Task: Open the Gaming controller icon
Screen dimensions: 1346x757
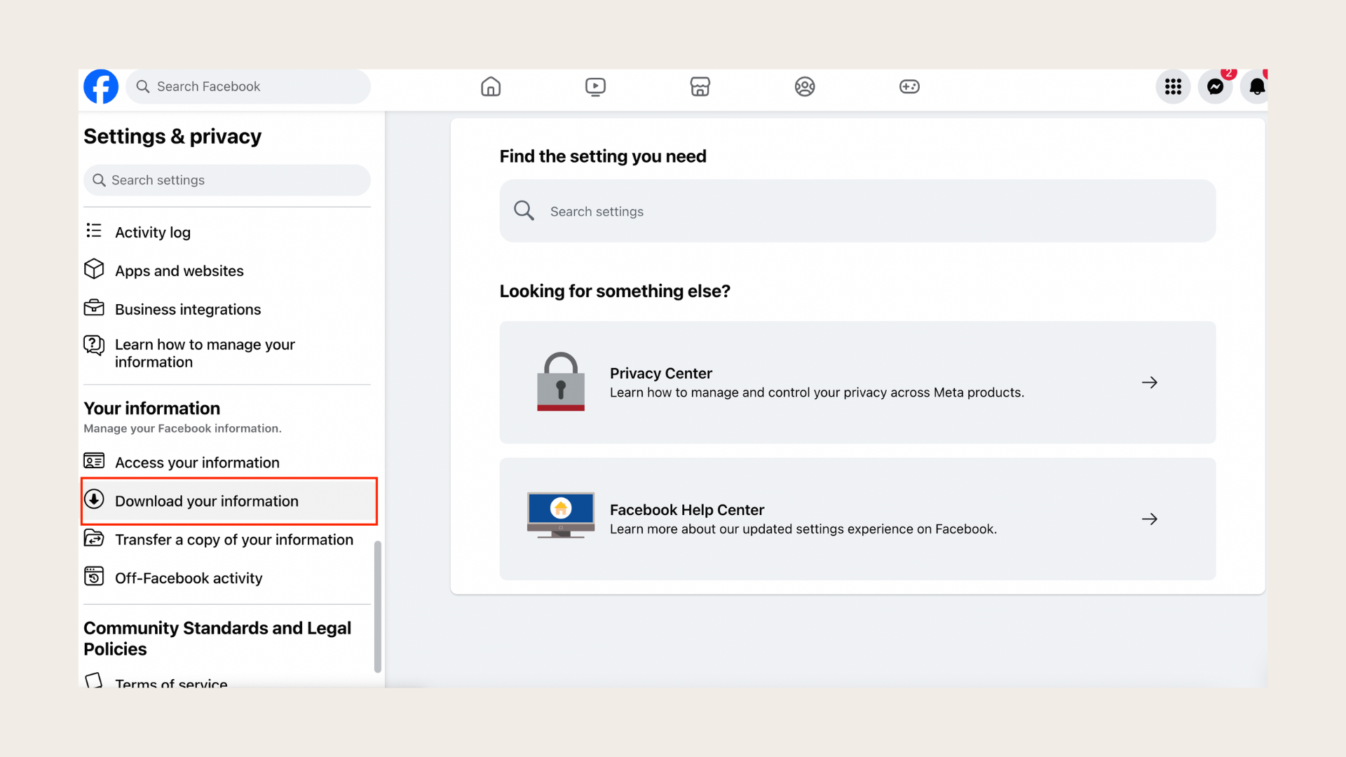Action: (909, 86)
